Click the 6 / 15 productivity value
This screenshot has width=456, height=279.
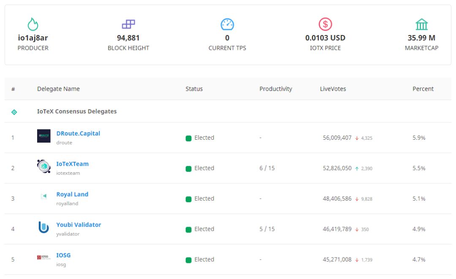click(x=267, y=168)
